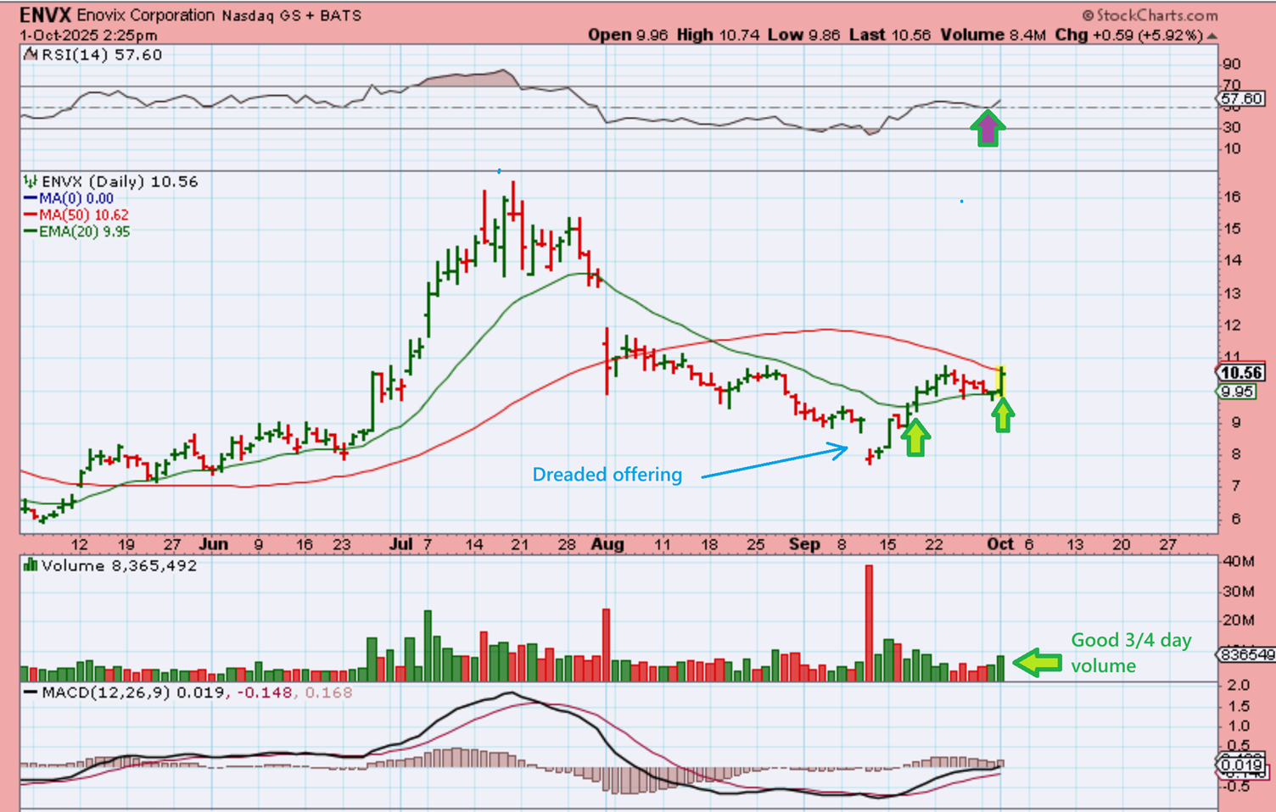Screen dimensions: 1276x812
Task: Click the 9.95 EMA value tag on price axis
Action: (1236, 392)
